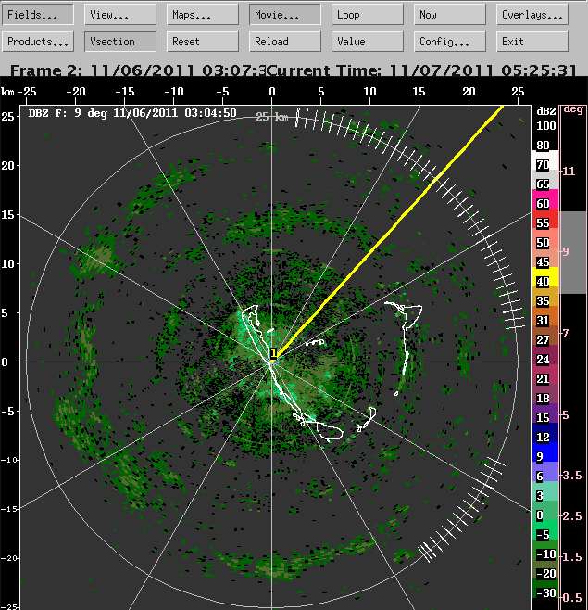Viewport: 588px width, 610px height.
Task: Click the Reload button
Action: (285, 41)
